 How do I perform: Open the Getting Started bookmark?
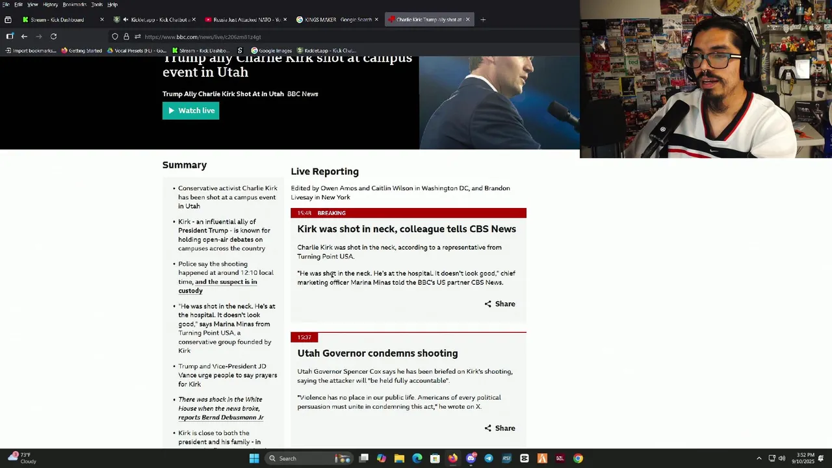(x=82, y=51)
